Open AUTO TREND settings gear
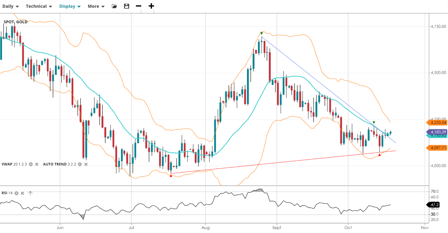Viewport: 448px width, 233px height. tap(80, 164)
